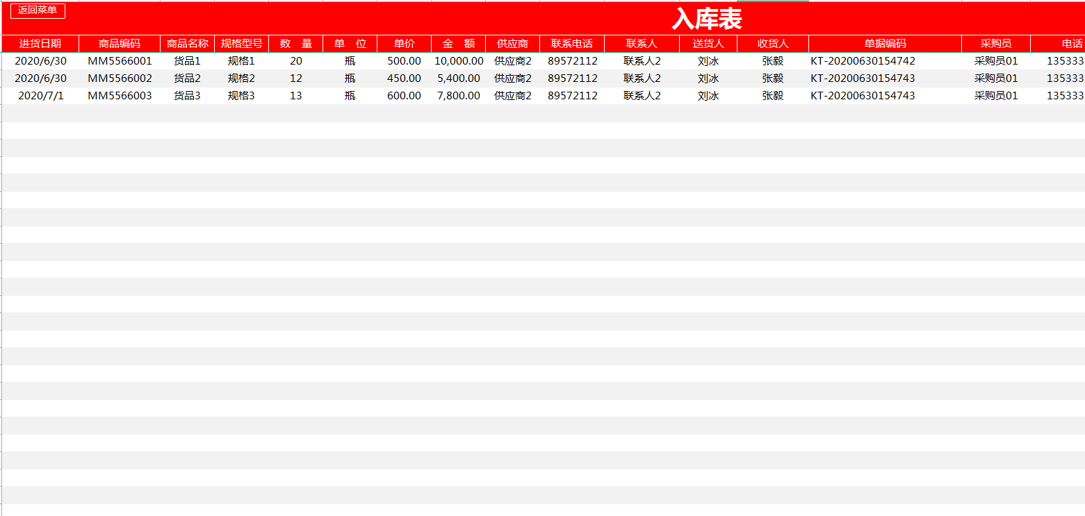Click the 联系电话 header cell
The height and width of the screenshot is (516, 1085).
click(x=572, y=43)
